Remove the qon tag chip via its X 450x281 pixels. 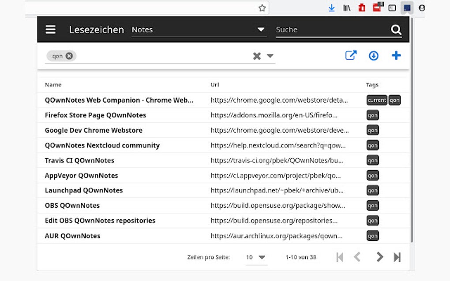(x=69, y=55)
